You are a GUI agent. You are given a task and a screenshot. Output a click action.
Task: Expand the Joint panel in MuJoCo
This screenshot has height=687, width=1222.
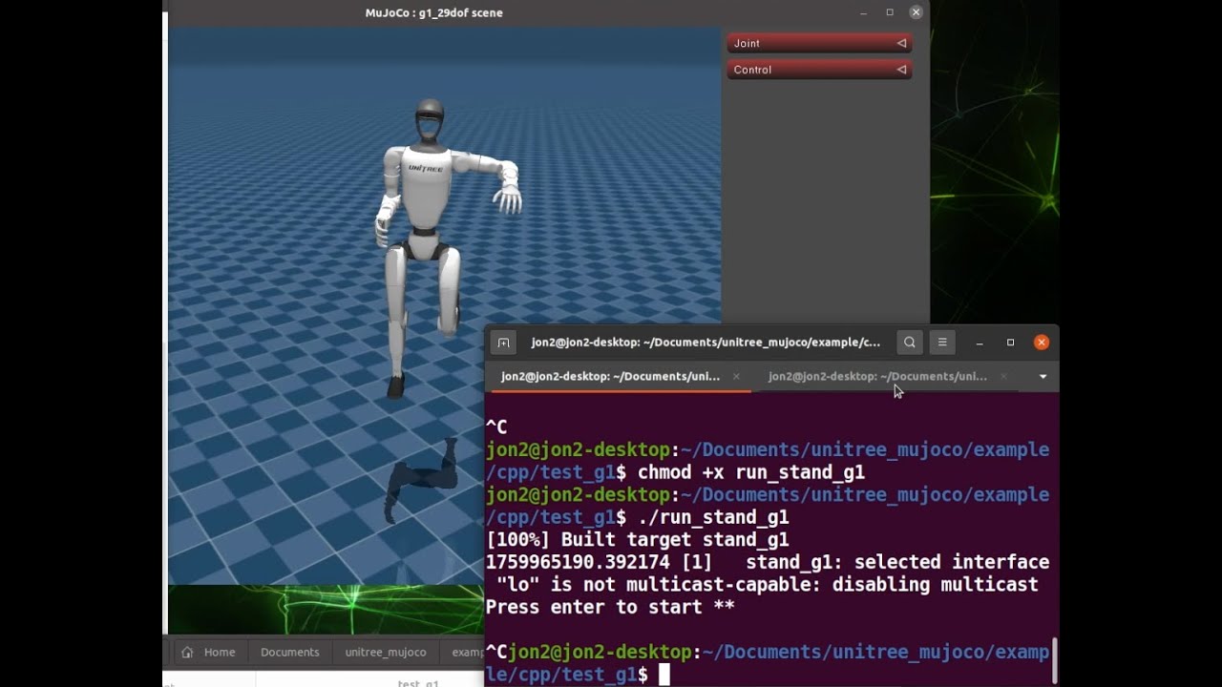tap(819, 43)
